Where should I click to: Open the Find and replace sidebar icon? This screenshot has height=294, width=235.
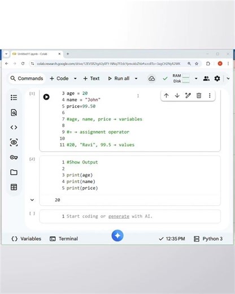pos(14,113)
